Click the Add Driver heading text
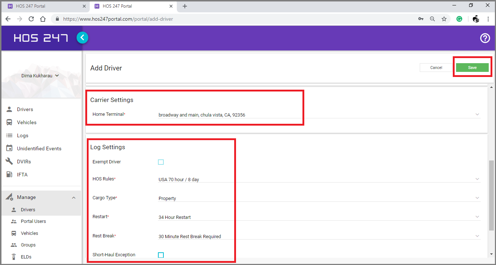The height and width of the screenshot is (265, 496). [106, 68]
